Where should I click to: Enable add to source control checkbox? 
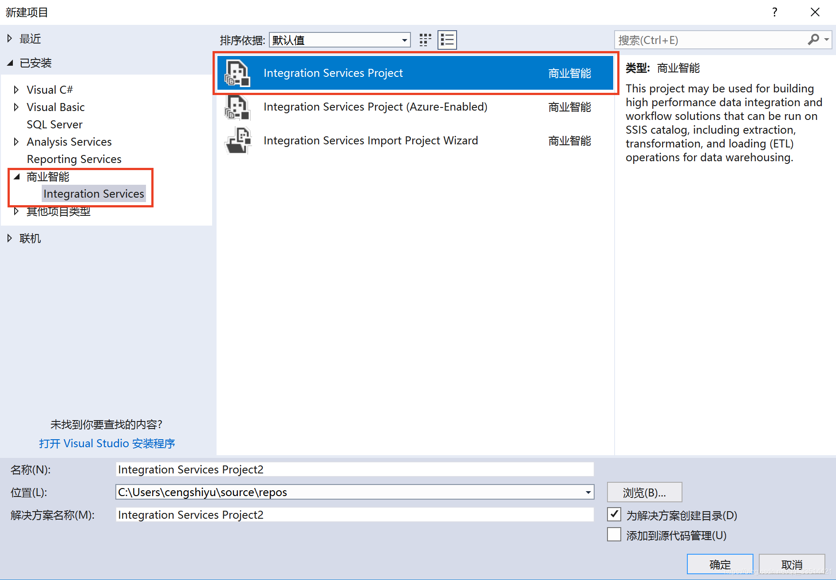pos(614,534)
